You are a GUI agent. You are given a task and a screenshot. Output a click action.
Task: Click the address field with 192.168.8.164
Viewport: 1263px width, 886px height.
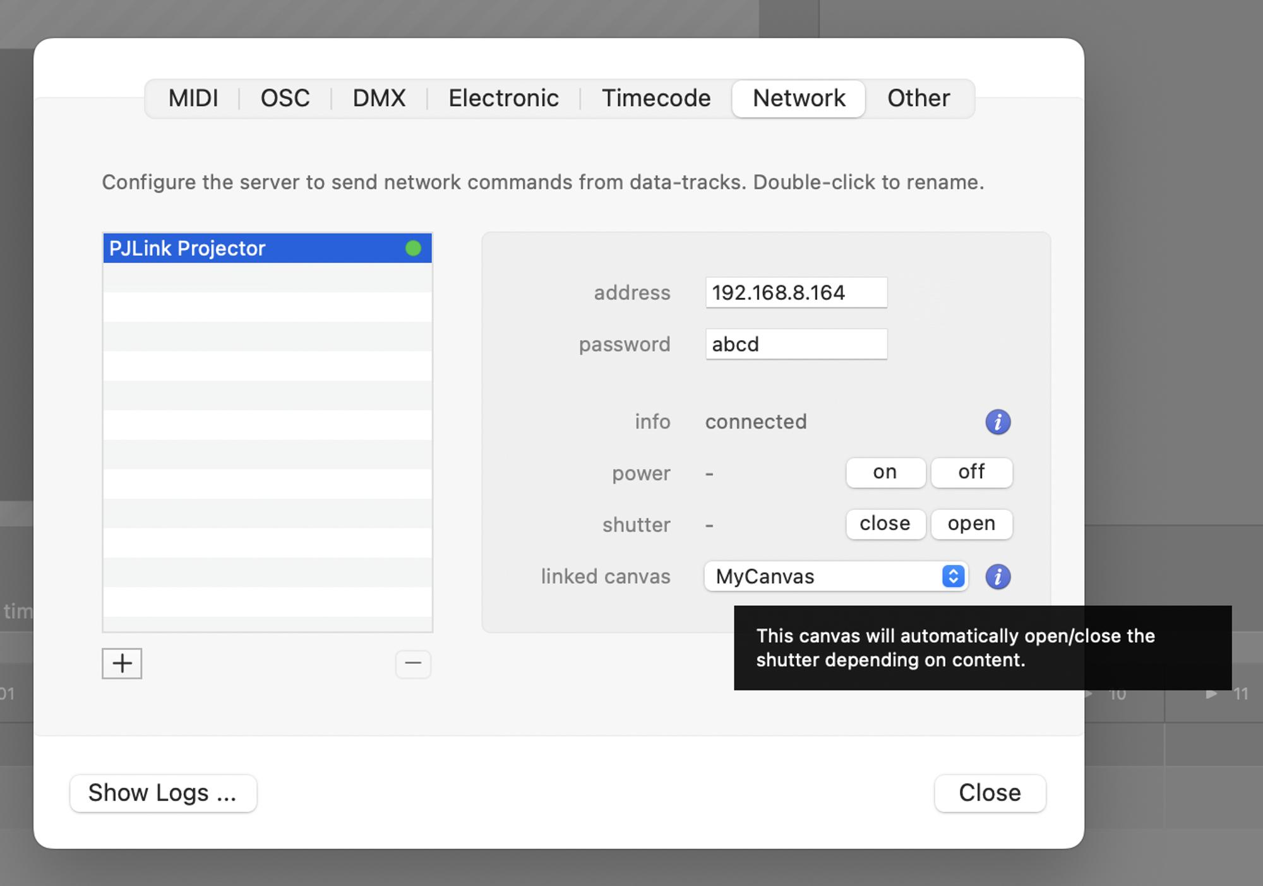[x=796, y=293]
